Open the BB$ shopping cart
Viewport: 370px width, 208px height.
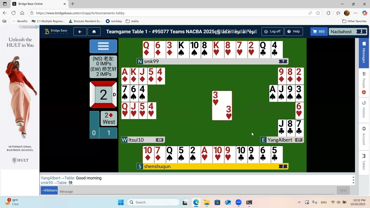coord(319,31)
